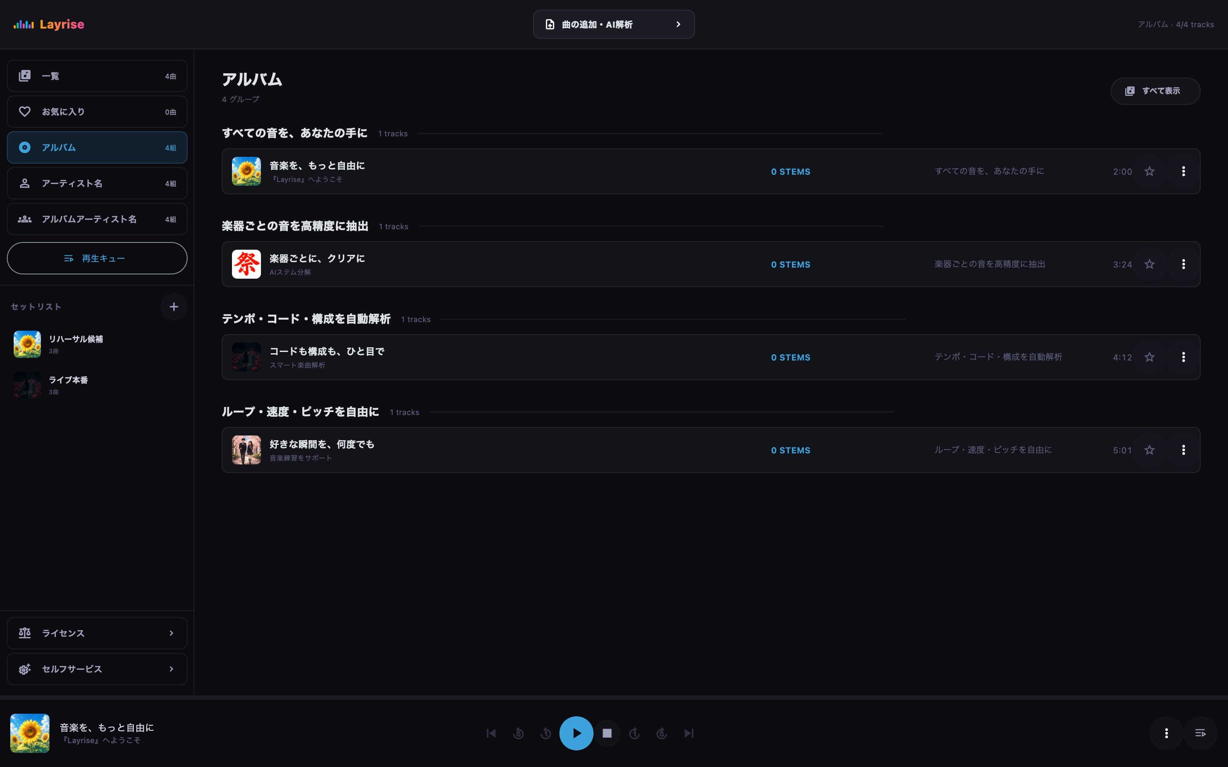Switch to アーティスト名 view
This screenshot has height=767, width=1228.
pyautogui.click(x=97, y=183)
